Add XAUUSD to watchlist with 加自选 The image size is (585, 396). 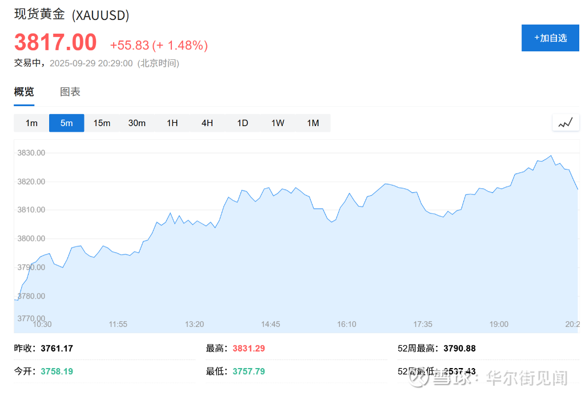[550, 38]
